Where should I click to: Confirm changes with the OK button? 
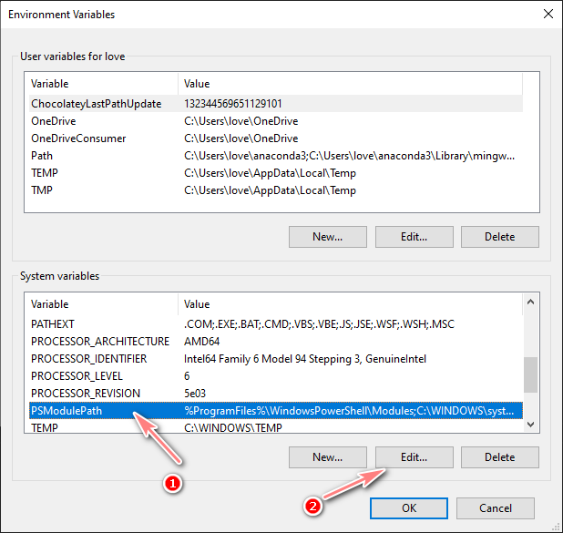coord(409,507)
